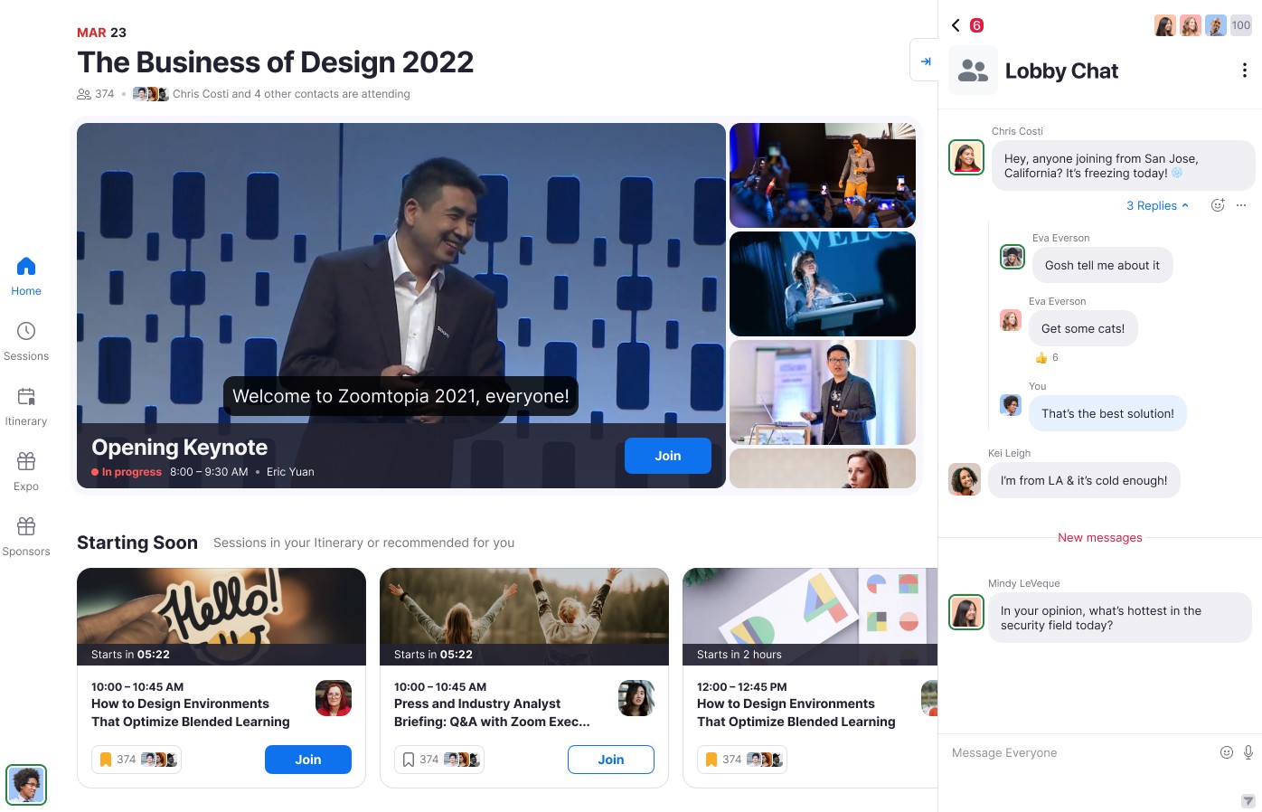Toggle bookmark on 12:00 PM session card
This screenshot has width=1262, height=812.
711,760
